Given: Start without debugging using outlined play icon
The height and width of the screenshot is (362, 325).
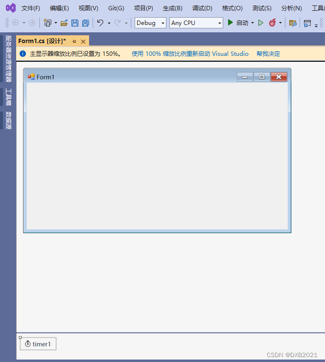Looking at the screenshot, I should (x=261, y=23).
